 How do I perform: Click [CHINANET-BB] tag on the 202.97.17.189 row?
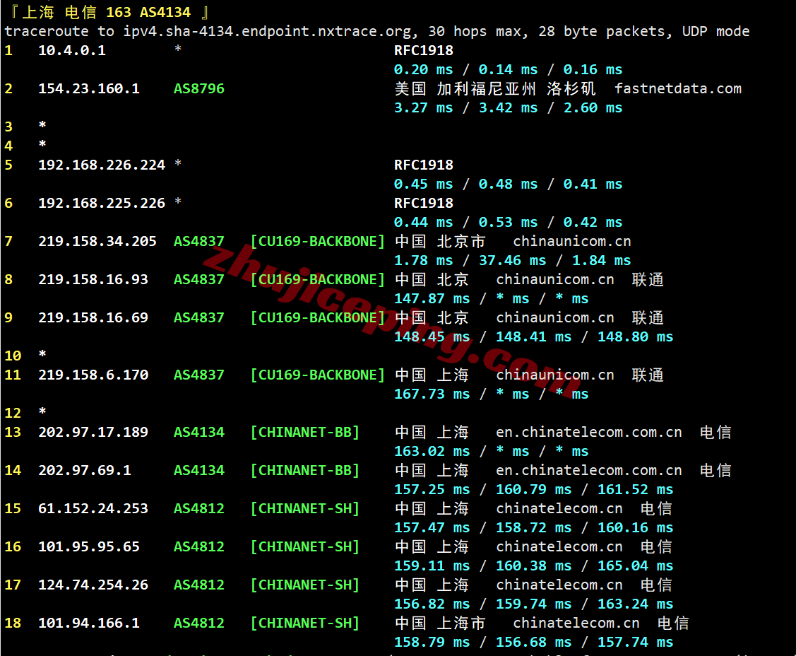coord(305,432)
